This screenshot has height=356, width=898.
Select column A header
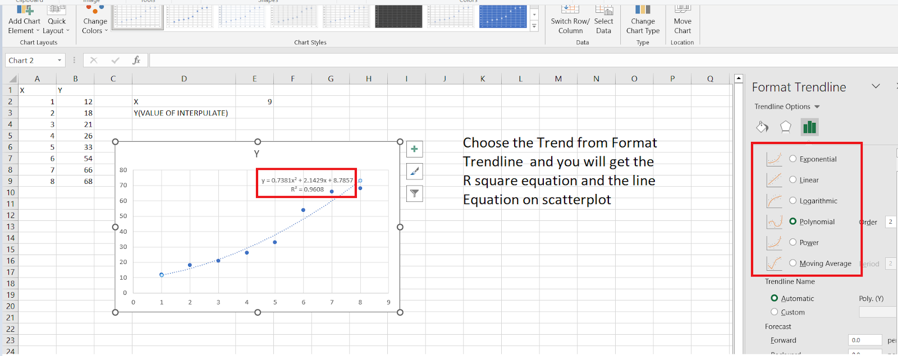37,78
